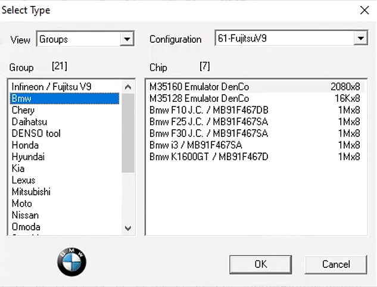Image resolution: width=377 pixels, height=287 pixels.
Task: Select the Nissan group
Action: [65, 215]
